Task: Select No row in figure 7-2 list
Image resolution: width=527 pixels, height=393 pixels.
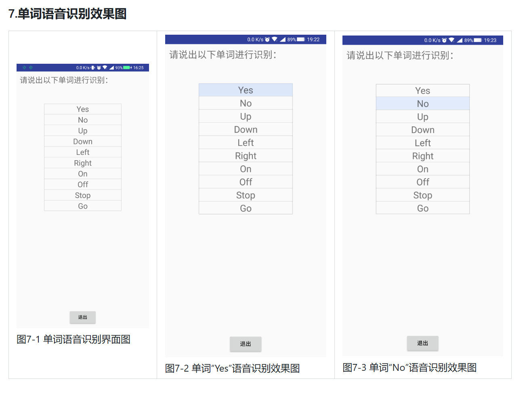Action: (246, 103)
